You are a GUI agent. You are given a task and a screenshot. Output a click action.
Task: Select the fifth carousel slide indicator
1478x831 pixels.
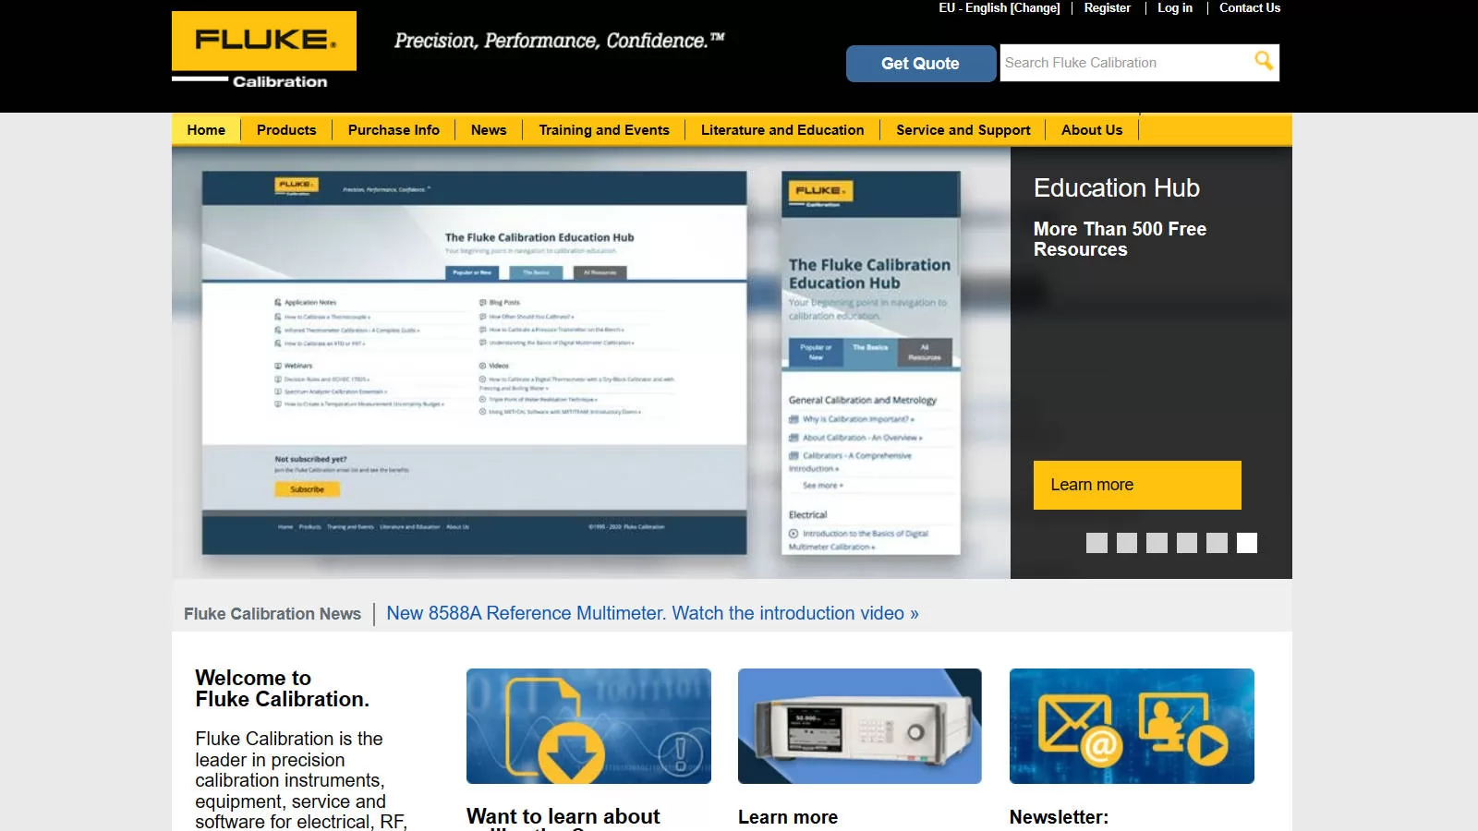pos(1217,543)
